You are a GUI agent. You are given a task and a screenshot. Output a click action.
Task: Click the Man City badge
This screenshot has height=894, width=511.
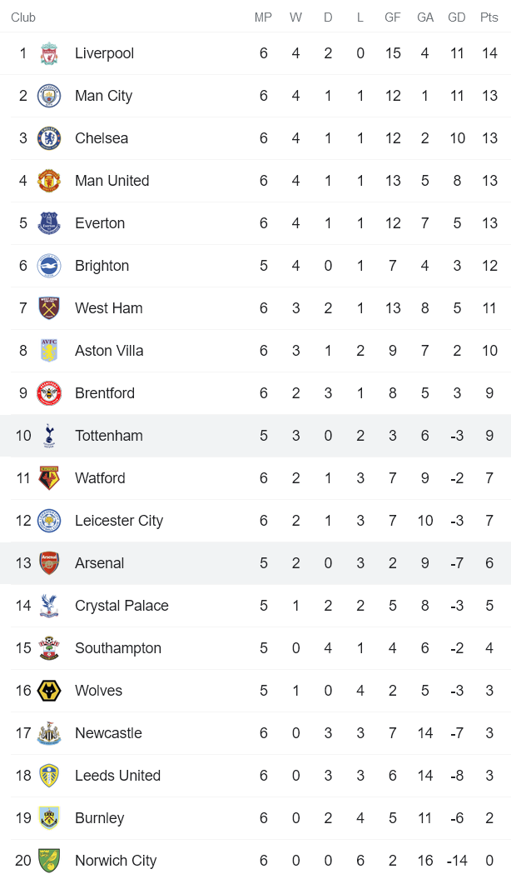point(49,95)
